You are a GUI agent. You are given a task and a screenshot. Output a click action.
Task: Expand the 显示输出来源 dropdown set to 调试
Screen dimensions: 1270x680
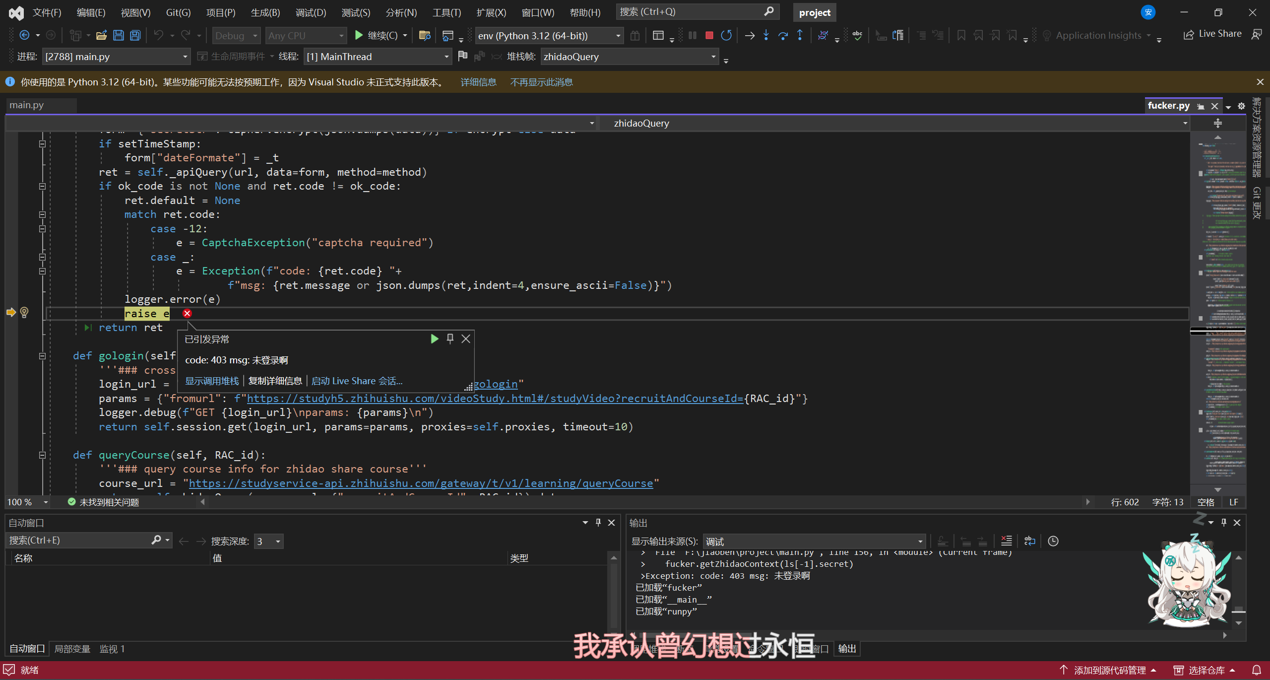coord(920,541)
